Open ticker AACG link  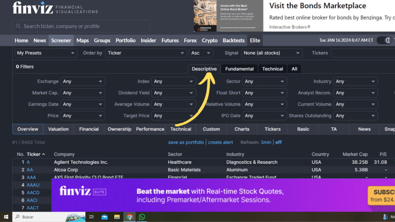[33, 193]
